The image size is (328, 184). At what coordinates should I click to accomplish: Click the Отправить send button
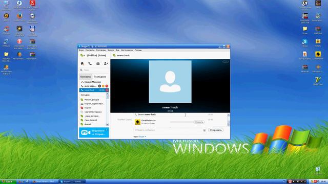(x=215, y=130)
